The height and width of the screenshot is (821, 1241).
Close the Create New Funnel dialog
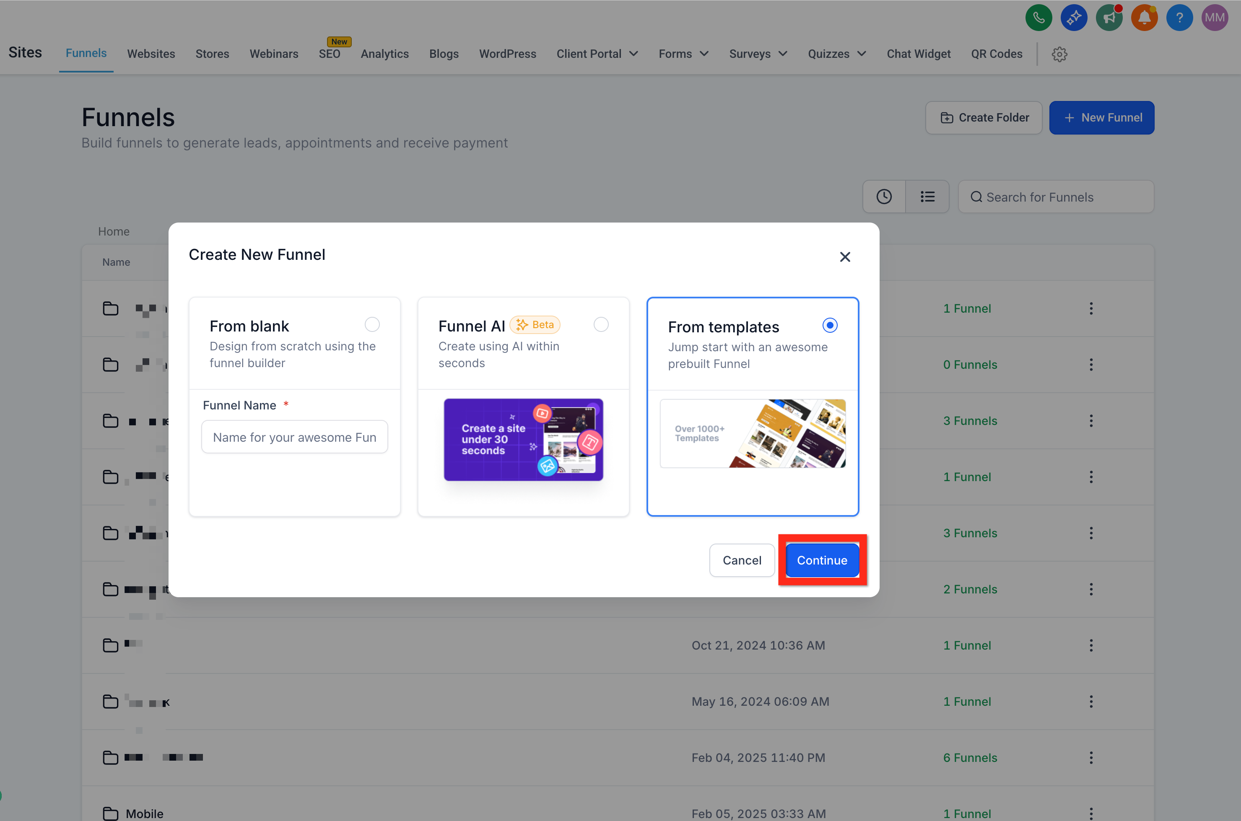(844, 257)
